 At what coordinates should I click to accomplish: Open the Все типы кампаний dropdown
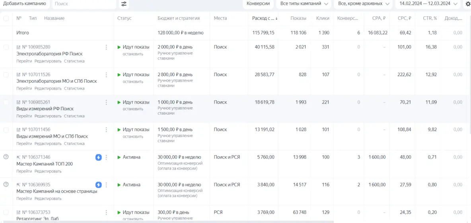[x=304, y=4]
